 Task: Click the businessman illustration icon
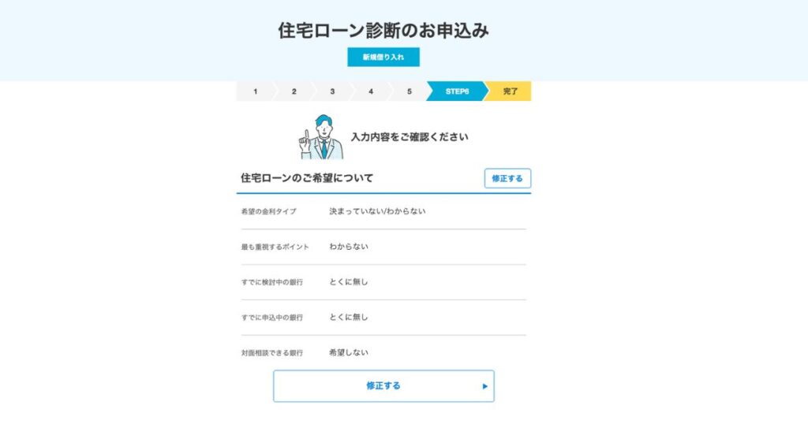[321, 137]
